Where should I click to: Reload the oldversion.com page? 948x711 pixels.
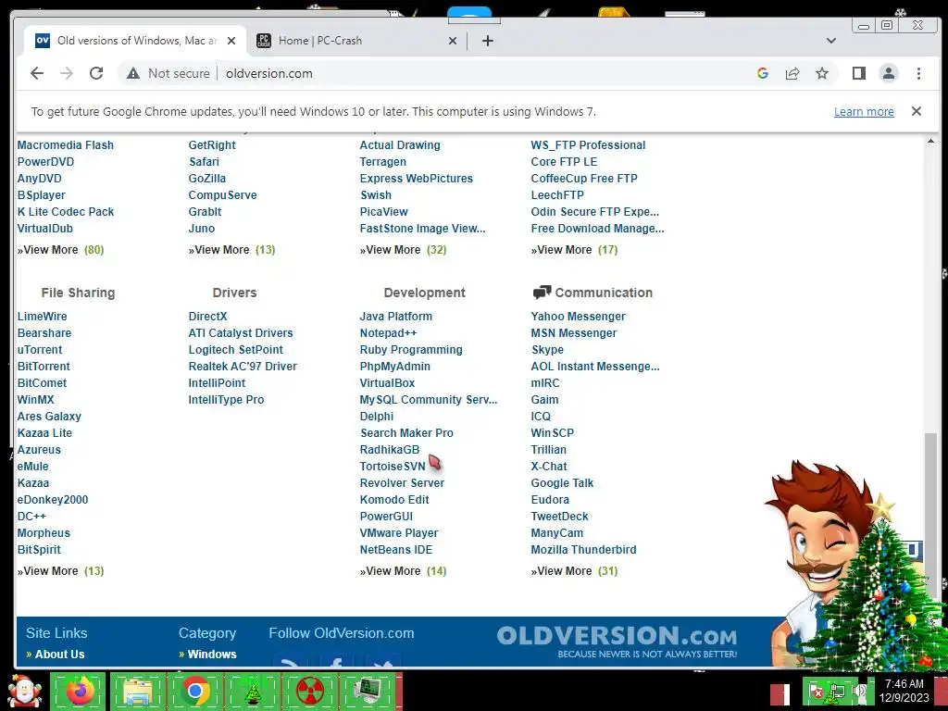(x=96, y=73)
